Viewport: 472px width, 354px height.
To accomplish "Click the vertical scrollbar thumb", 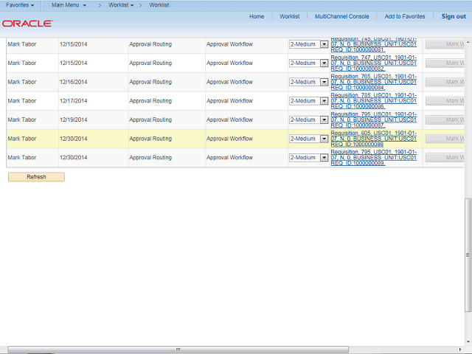I will 468,255.
